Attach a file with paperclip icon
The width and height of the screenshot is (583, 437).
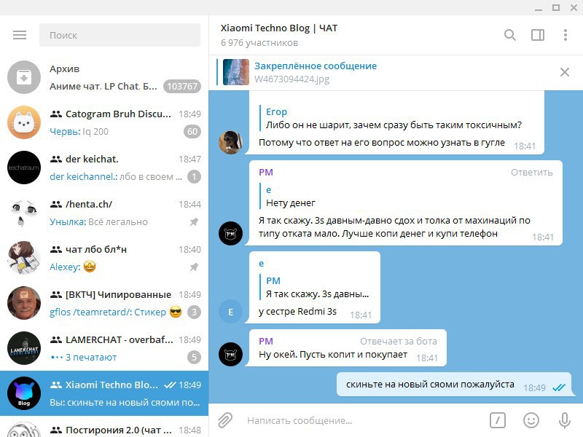pyautogui.click(x=225, y=420)
